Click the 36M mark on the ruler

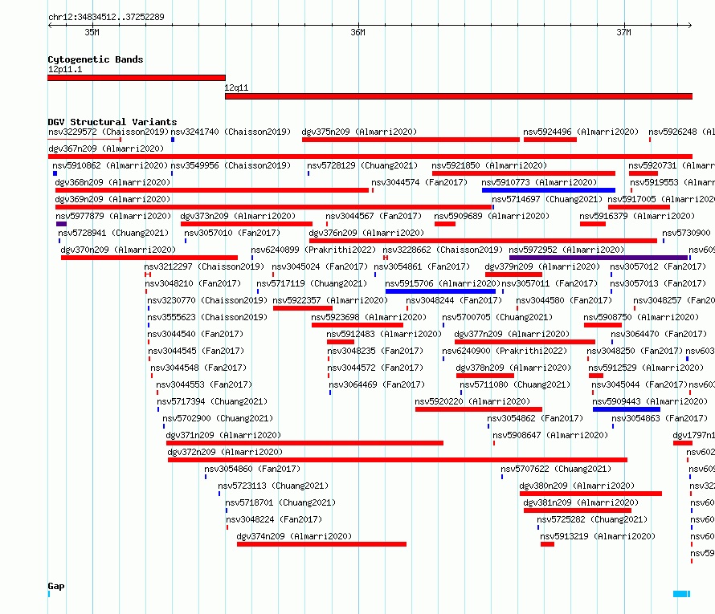358,32
